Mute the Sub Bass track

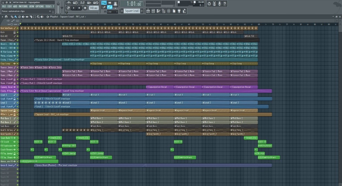click(18, 126)
